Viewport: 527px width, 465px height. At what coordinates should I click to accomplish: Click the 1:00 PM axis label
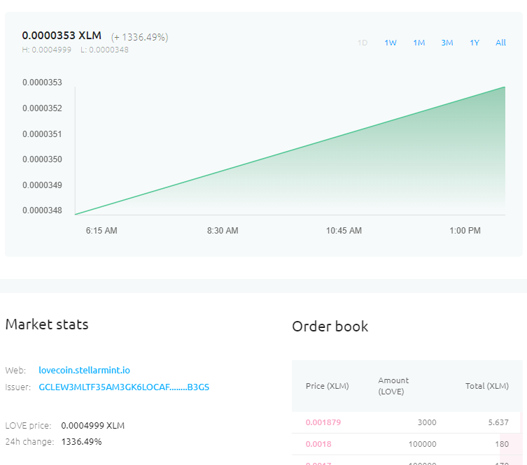coord(465,231)
